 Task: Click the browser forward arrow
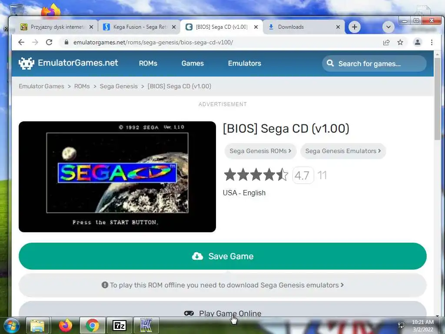(x=35, y=42)
